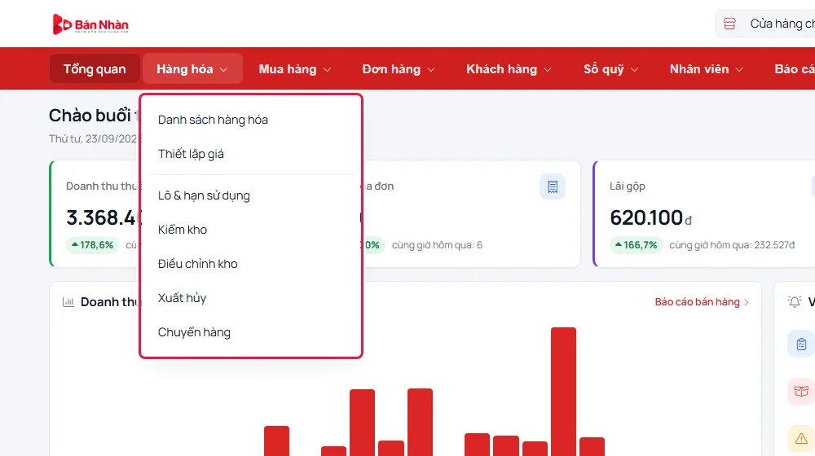This screenshot has height=456, width=815.
Task: Collapse the Hàng hóa menu
Action: point(192,69)
